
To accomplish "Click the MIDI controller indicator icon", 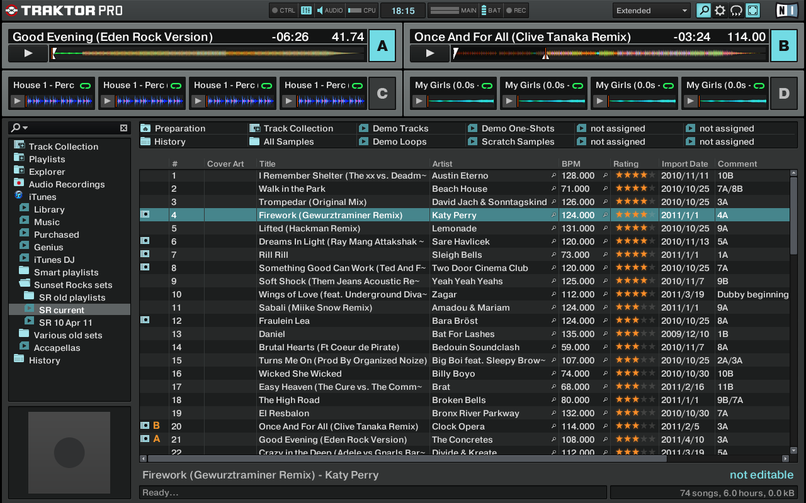I will click(x=307, y=10).
